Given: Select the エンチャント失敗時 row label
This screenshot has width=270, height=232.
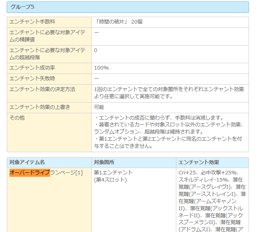Looking at the screenshot, I should [x=32, y=79].
